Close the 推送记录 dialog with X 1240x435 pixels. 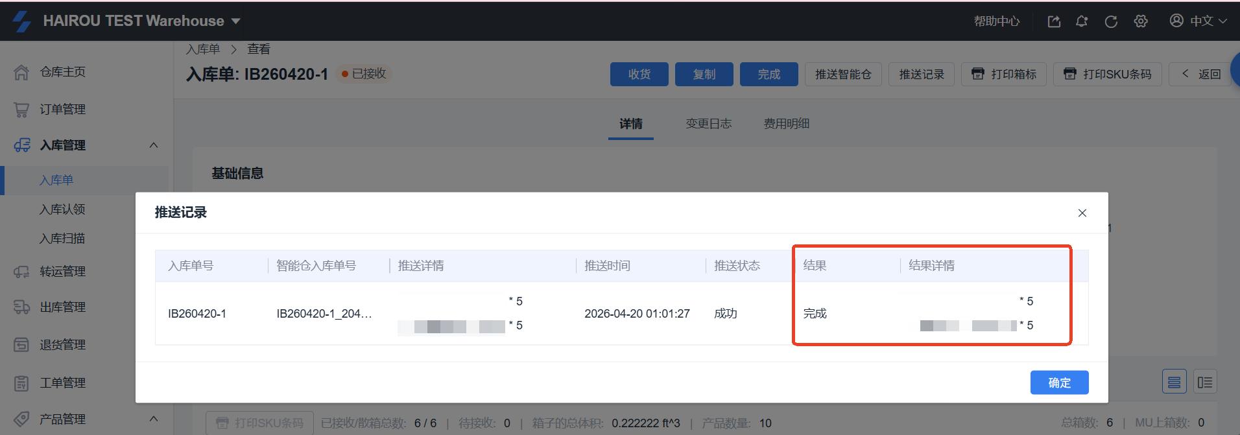coord(1082,213)
